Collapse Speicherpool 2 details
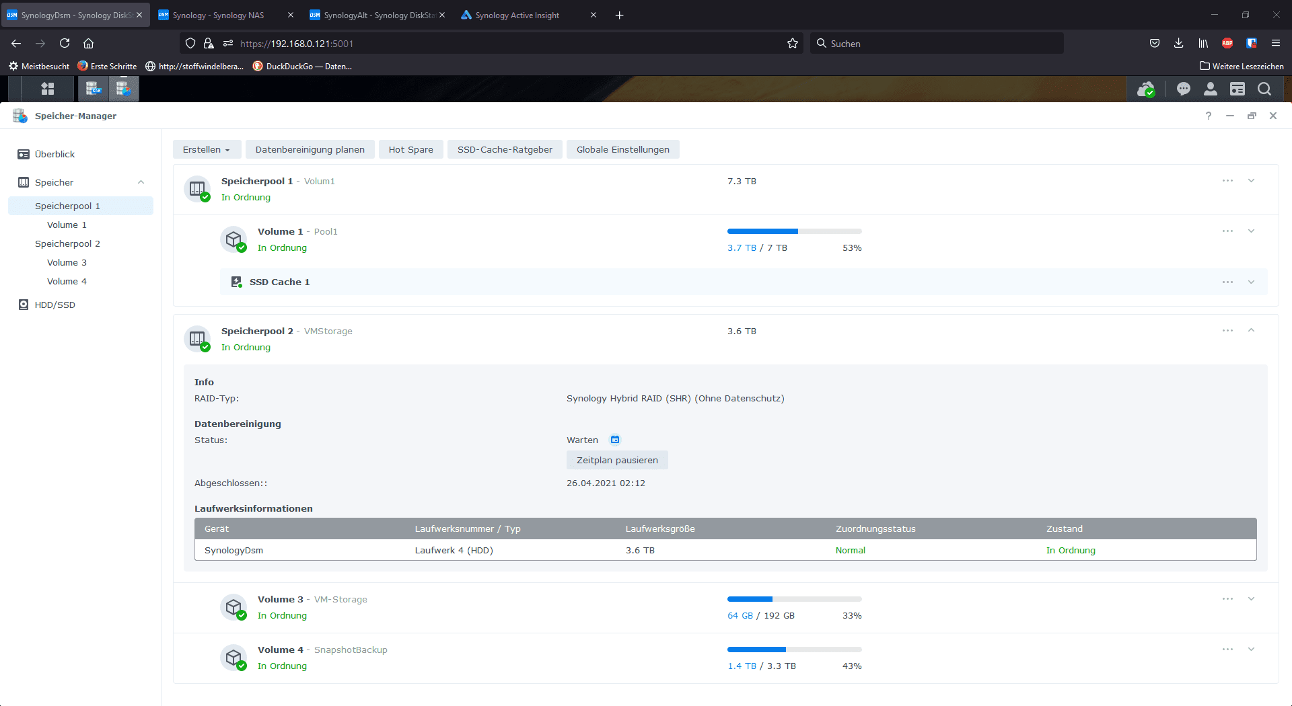 click(x=1252, y=330)
